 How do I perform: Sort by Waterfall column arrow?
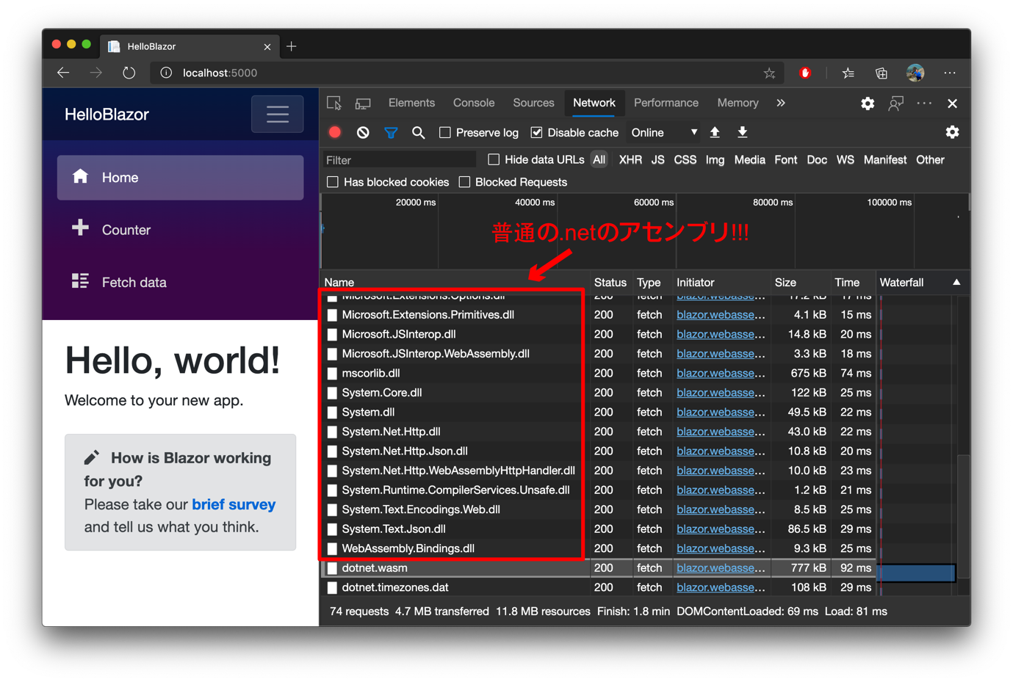pyautogui.click(x=956, y=282)
